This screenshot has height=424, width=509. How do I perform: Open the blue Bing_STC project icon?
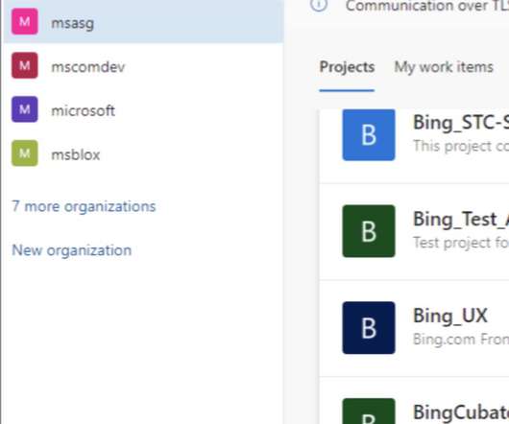tap(369, 135)
